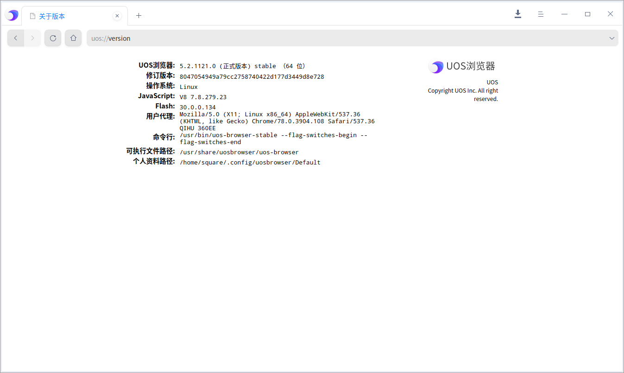This screenshot has width=624, height=373.
Task: Open a new tab with plus button
Action: [x=139, y=15]
